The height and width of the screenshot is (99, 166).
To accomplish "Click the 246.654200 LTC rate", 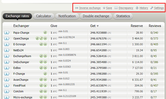I will click(101, 50).
